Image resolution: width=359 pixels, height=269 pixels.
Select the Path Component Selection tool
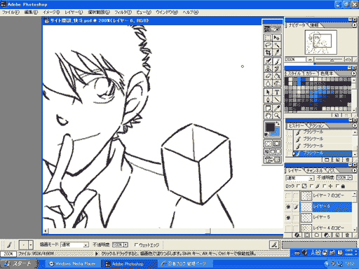coord(268,92)
